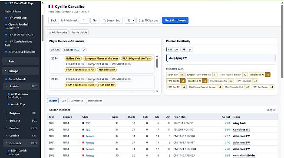Open FIFA U-20 World Cup link
The height and width of the screenshot is (158, 284).
point(21,35)
